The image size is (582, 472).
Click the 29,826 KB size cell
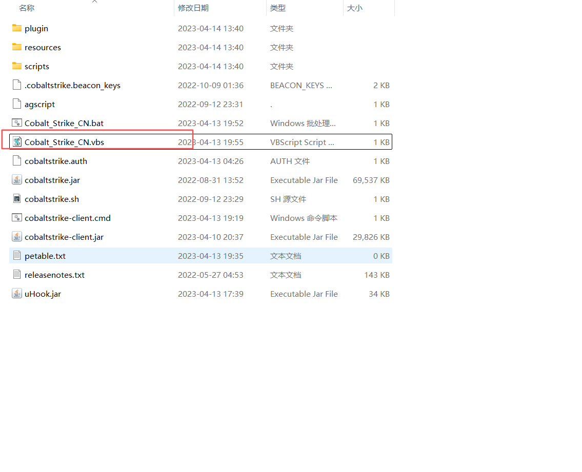pyautogui.click(x=371, y=237)
